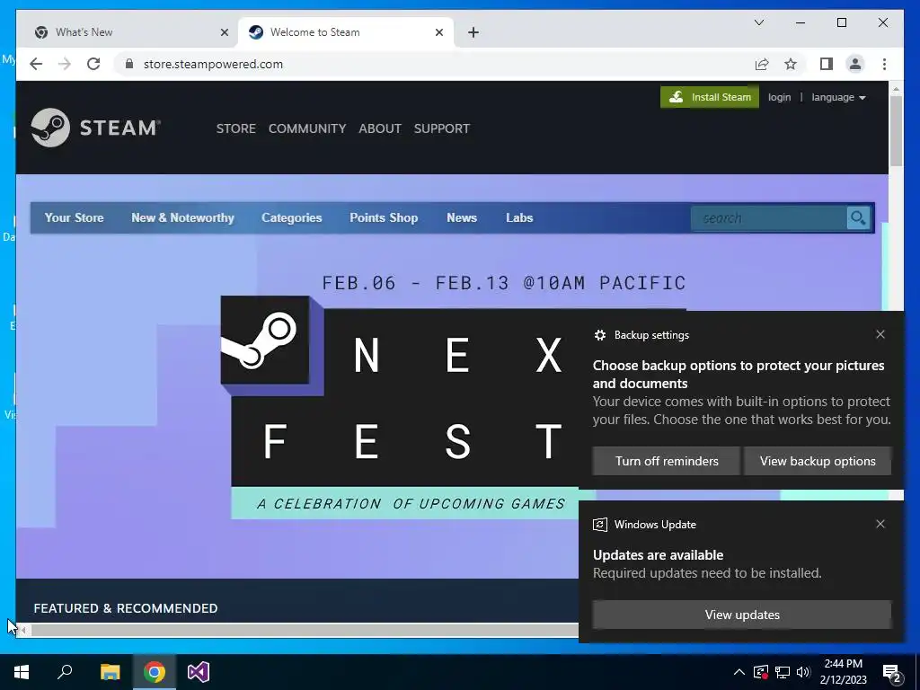Viewport: 920px width, 690px height.
Task: Click Turn off reminders button
Action: (x=667, y=461)
